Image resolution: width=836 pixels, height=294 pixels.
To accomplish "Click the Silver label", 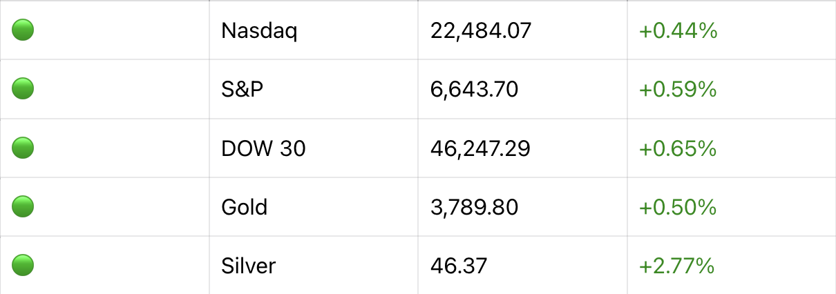I will [249, 265].
